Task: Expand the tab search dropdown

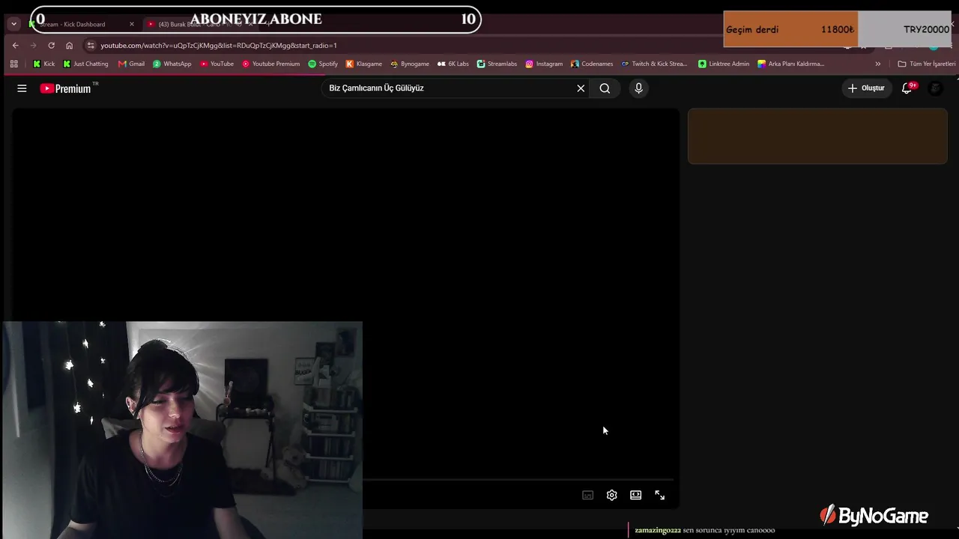Action: tap(13, 24)
